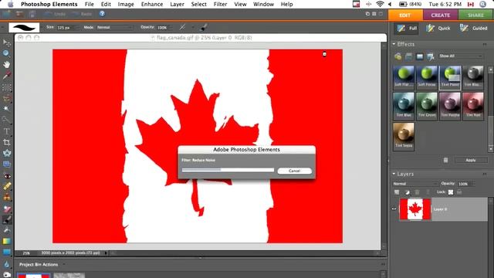Select the Hand tool

pyautogui.click(x=6, y=64)
